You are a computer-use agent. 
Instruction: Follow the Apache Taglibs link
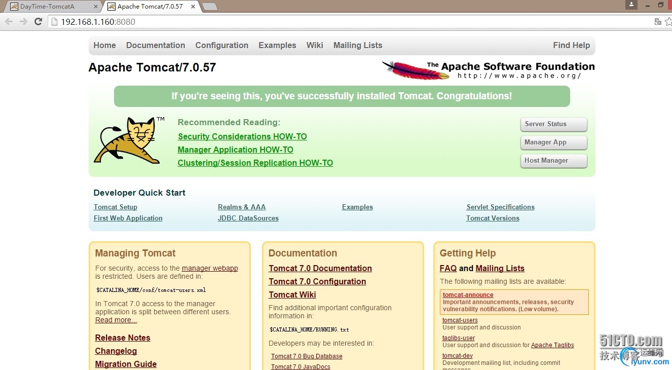[x=552, y=345]
